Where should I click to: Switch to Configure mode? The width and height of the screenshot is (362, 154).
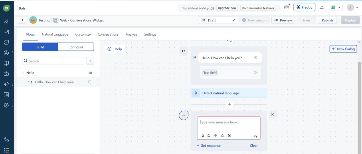(76, 47)
